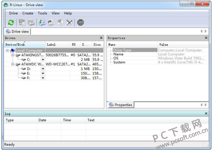Screen dimensions: 212x150
Task: Collapse the ATAKINGST drive node
Action: pos(13,55)
